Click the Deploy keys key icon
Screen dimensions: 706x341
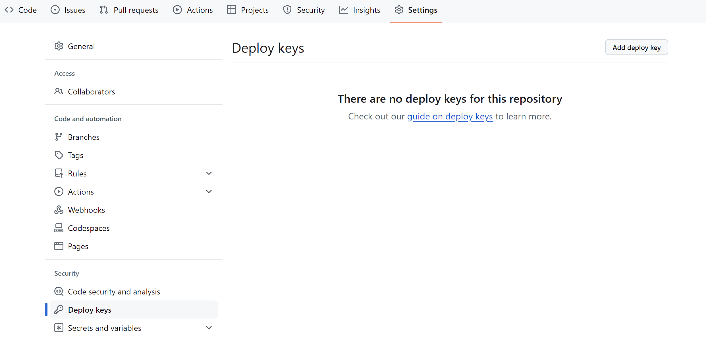[x=59, y=310]
